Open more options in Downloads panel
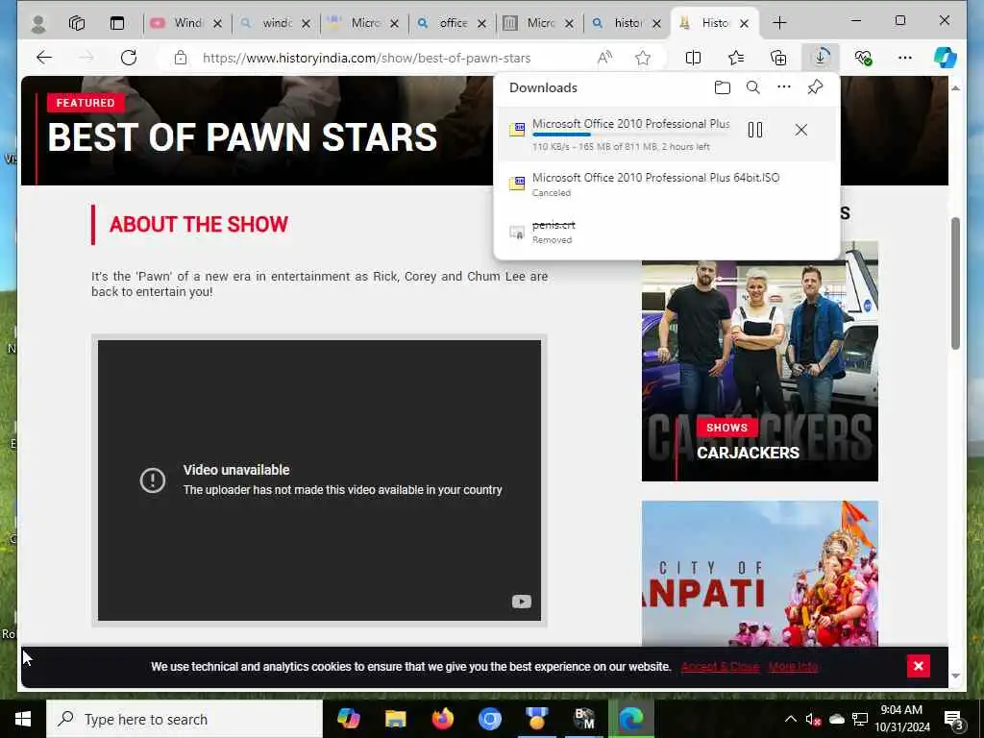This screenshot has height=738, width=984. pos(784,87)
